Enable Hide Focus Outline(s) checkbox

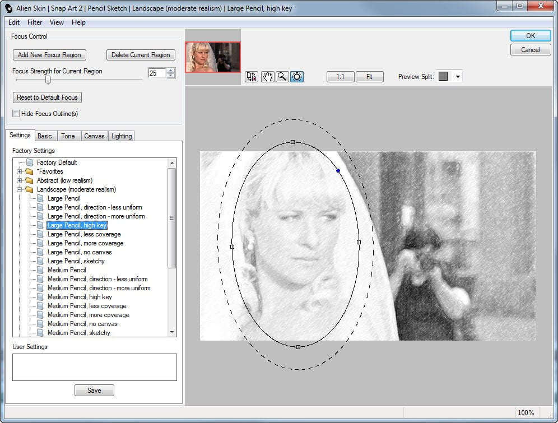(16, 114)
